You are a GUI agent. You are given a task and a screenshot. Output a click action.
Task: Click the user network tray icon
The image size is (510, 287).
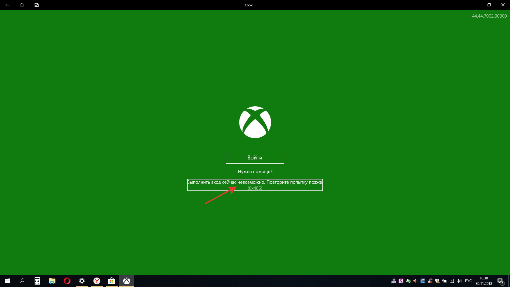tap(394, 281)
